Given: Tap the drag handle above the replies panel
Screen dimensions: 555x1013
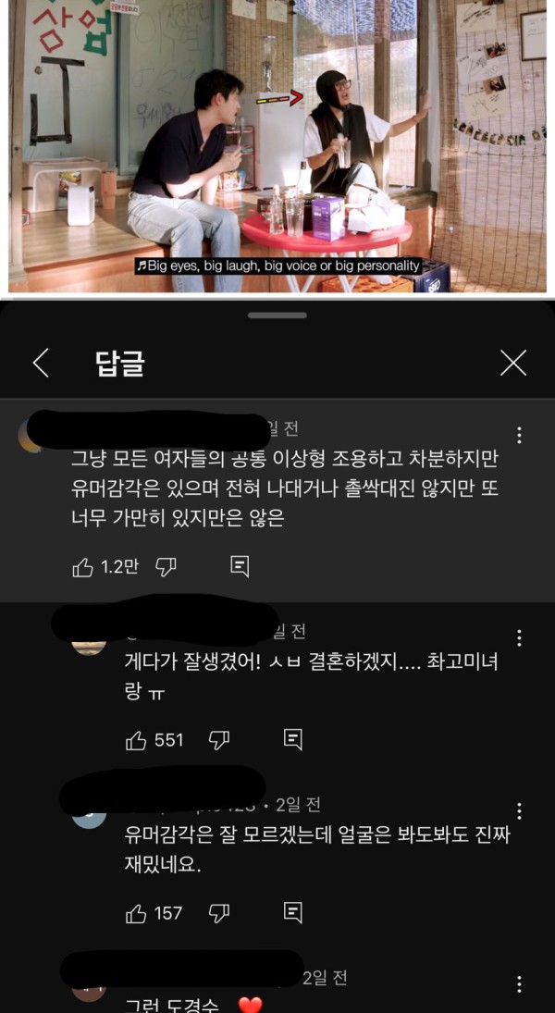Looking at the screenshot, I should (277, 315).
